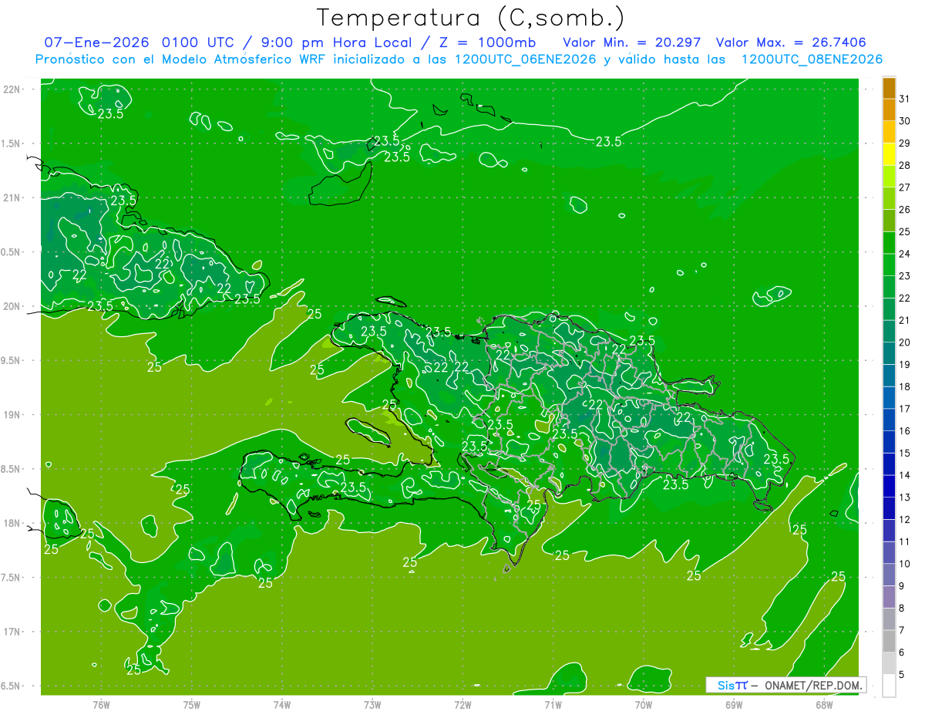The width and height of the screenshot is (925, 715).
Task: Click the blue legend swatch between 14 and 15
Action: pos(889,464)
